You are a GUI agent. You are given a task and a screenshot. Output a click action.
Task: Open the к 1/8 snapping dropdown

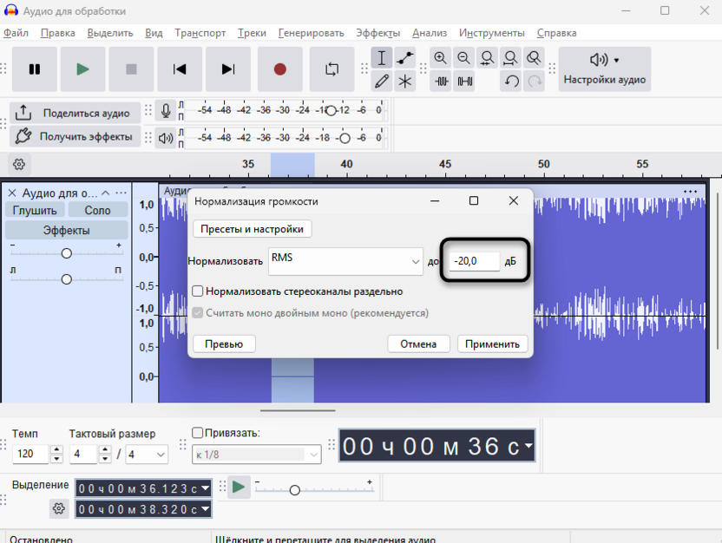click(x=256, y=454)
